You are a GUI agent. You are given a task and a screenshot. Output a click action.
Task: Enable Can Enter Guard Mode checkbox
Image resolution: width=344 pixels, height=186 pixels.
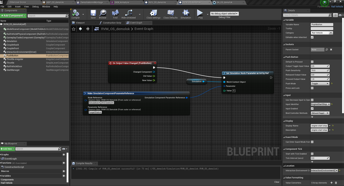pyautogui.click(x=312, y=142)
